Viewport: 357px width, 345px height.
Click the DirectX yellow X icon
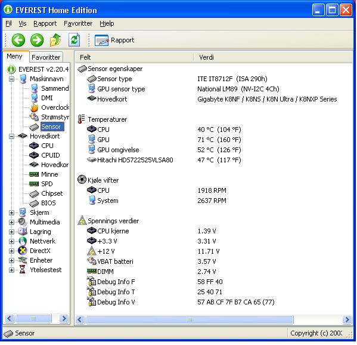[x=23, y=251]
